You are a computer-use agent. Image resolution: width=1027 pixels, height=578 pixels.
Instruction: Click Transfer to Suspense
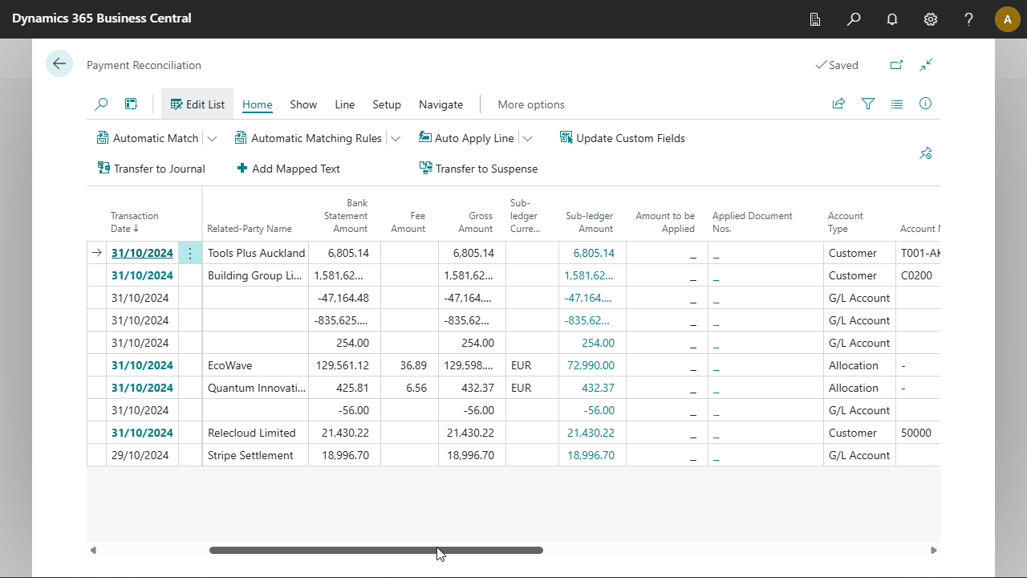click(479, 169)
